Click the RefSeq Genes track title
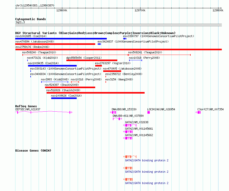The width and height of the screenshot is (229, 191). tap(26, 106)
